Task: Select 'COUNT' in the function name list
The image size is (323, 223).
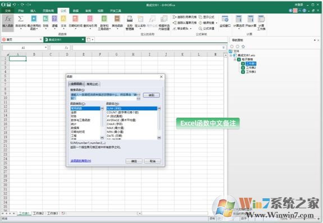Action: [x=122, y=112]
